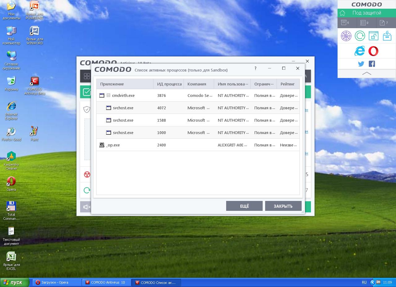Open the Facebook icon in the widget
396x287 pixels.
pyautogui.click(x=372, y=64)
